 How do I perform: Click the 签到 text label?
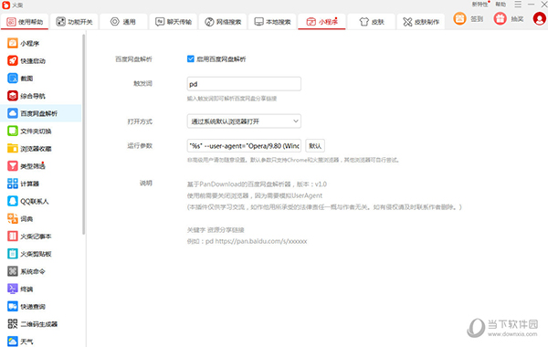tap(477, 19)
